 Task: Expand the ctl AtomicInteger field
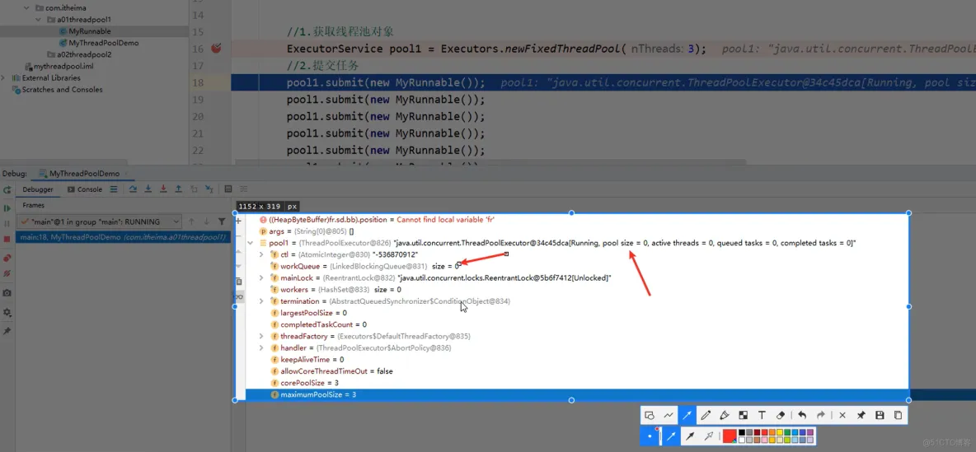[261, 255]
